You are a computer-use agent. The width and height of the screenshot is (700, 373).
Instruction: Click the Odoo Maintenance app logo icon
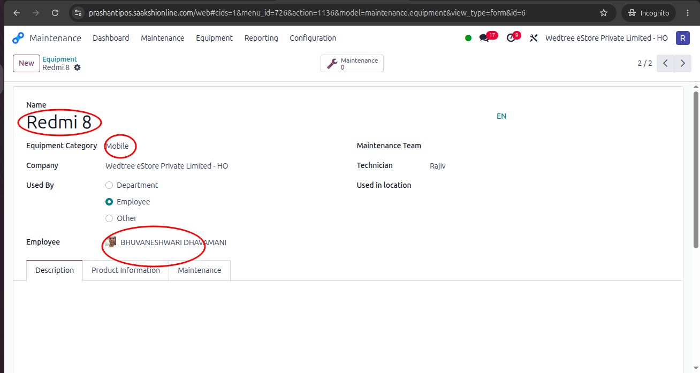point(18,38)
